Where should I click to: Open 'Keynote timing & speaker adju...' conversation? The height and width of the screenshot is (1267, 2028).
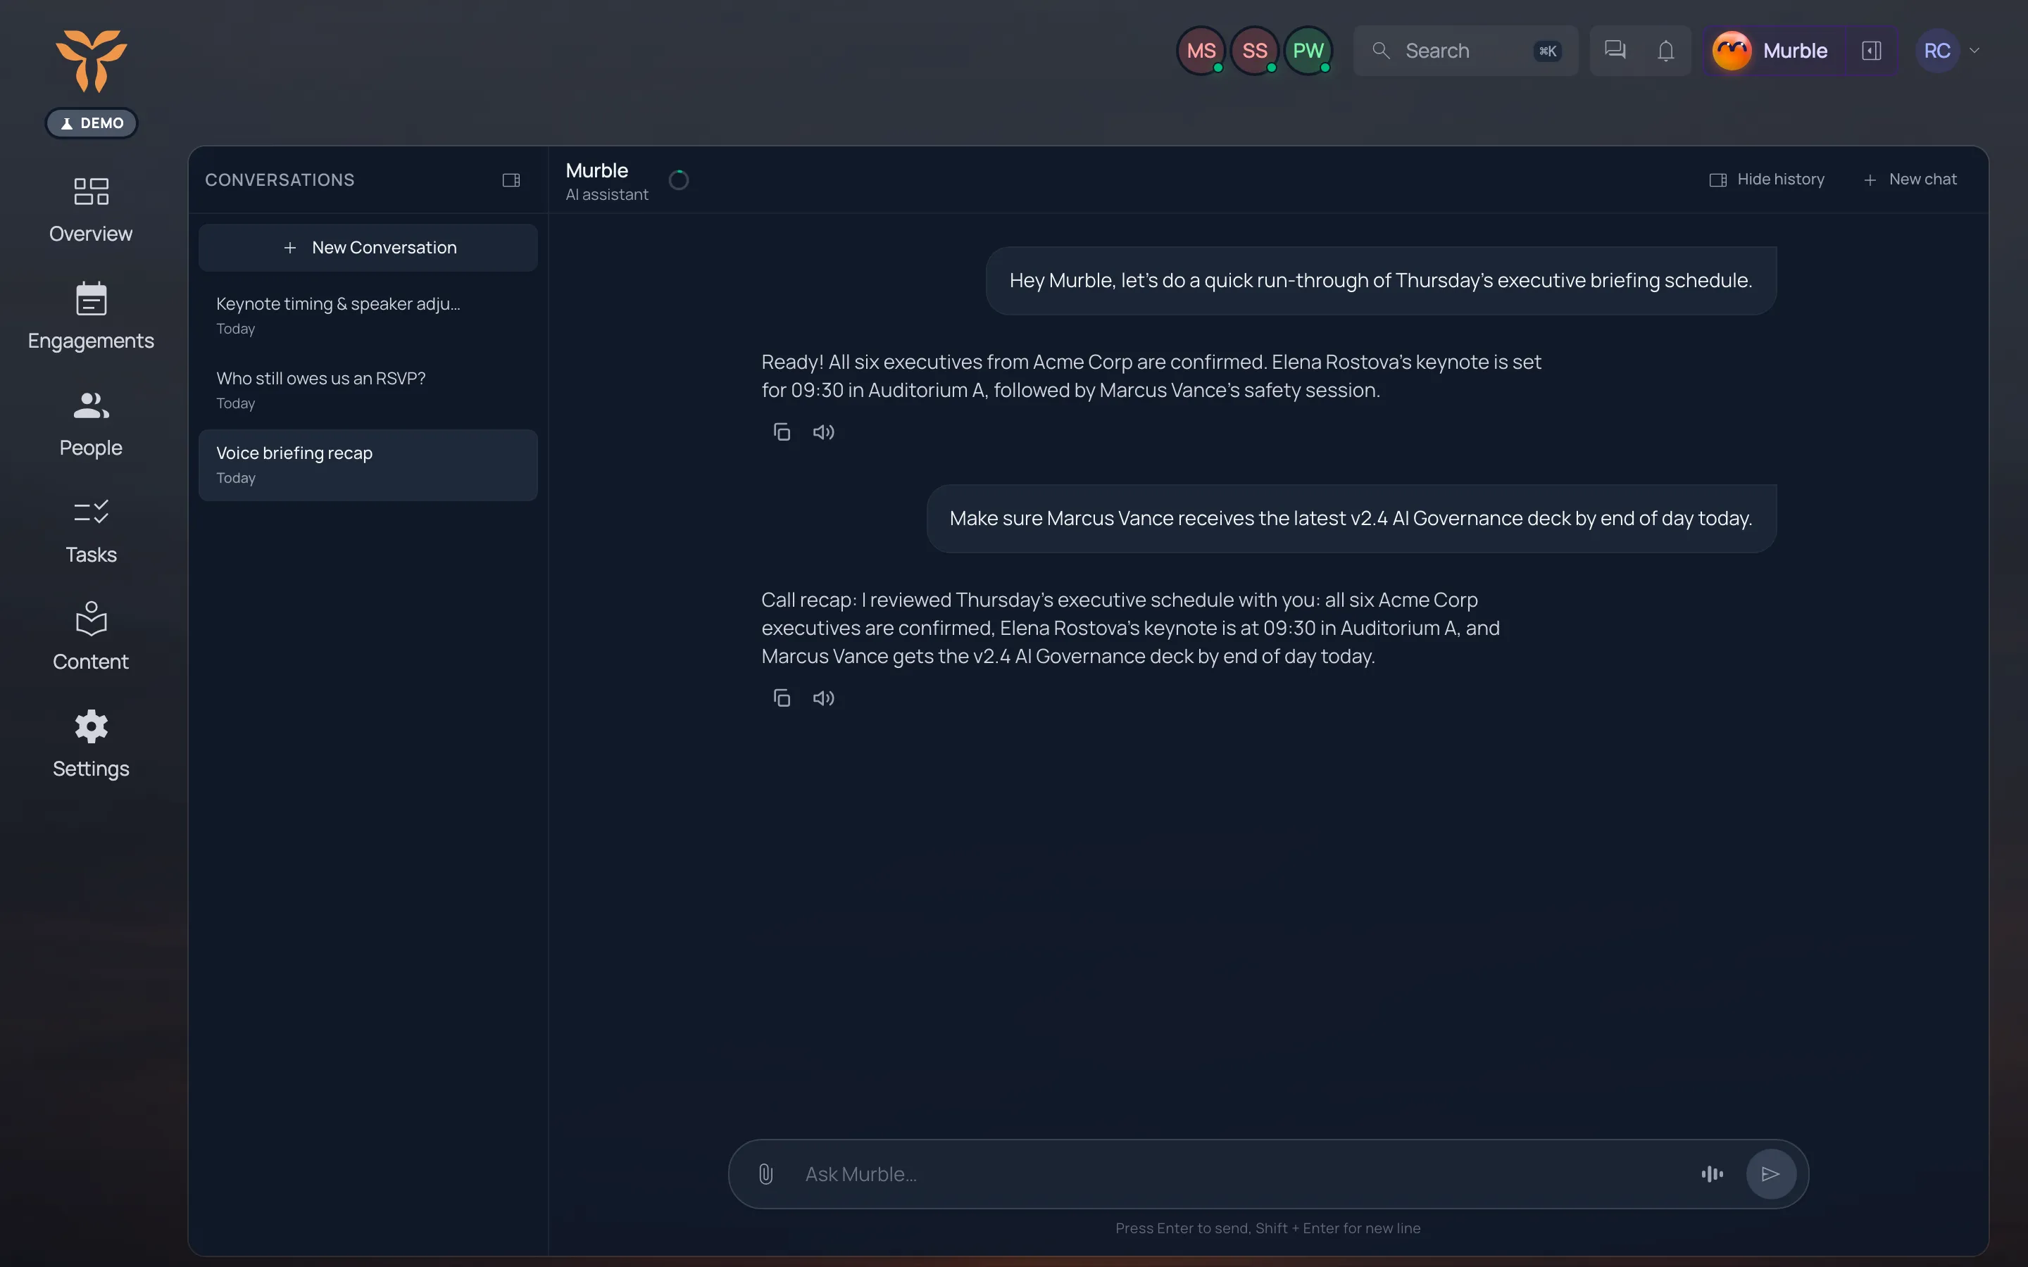(x=368, y=315)
